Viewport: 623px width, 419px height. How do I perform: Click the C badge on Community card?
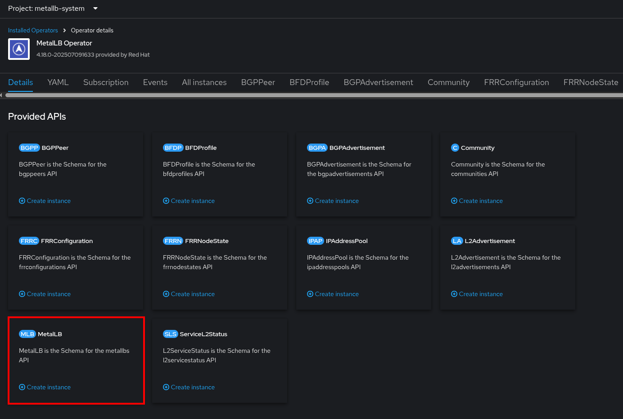(455, 148)
